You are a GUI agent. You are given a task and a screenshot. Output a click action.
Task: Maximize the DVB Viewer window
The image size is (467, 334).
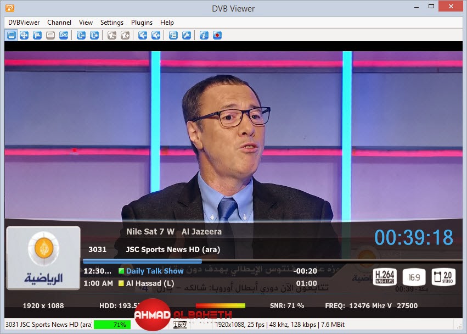pos(431,6)
